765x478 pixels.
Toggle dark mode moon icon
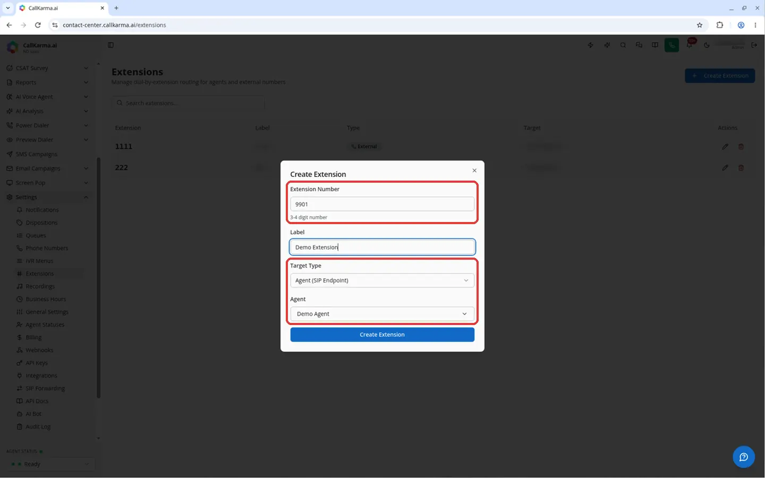[x=707, y=45]
